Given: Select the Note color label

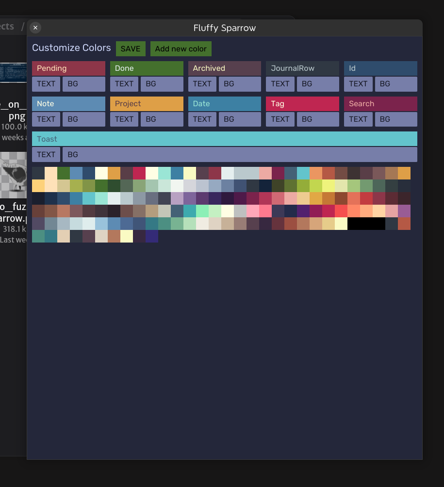Looking at the screenshot, I should tap(69, 104).
